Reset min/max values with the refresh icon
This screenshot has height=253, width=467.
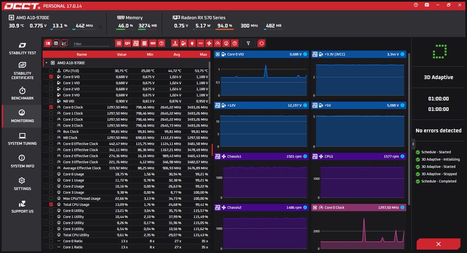point(261,43)
